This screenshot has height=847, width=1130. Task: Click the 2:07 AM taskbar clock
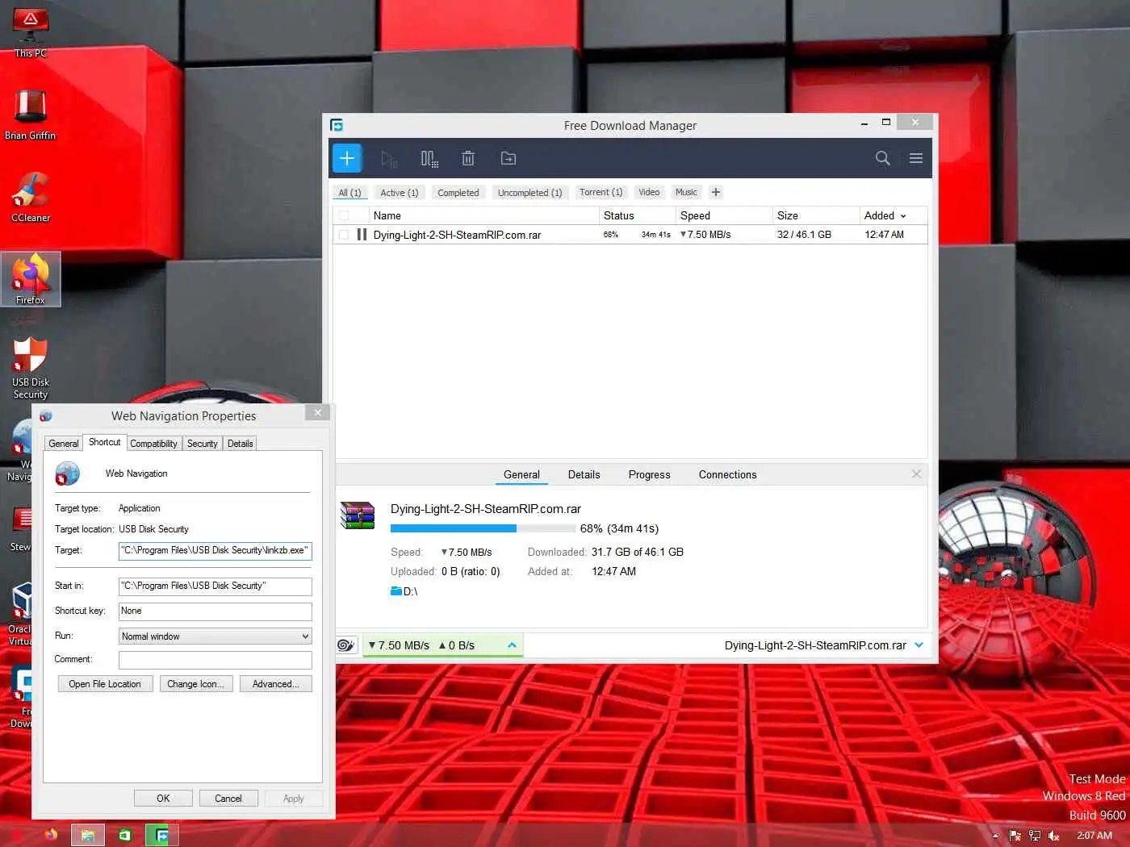[x=1094, y=836]
